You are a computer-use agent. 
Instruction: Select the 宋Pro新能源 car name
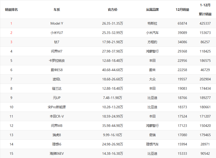click(x=57, y=107)
